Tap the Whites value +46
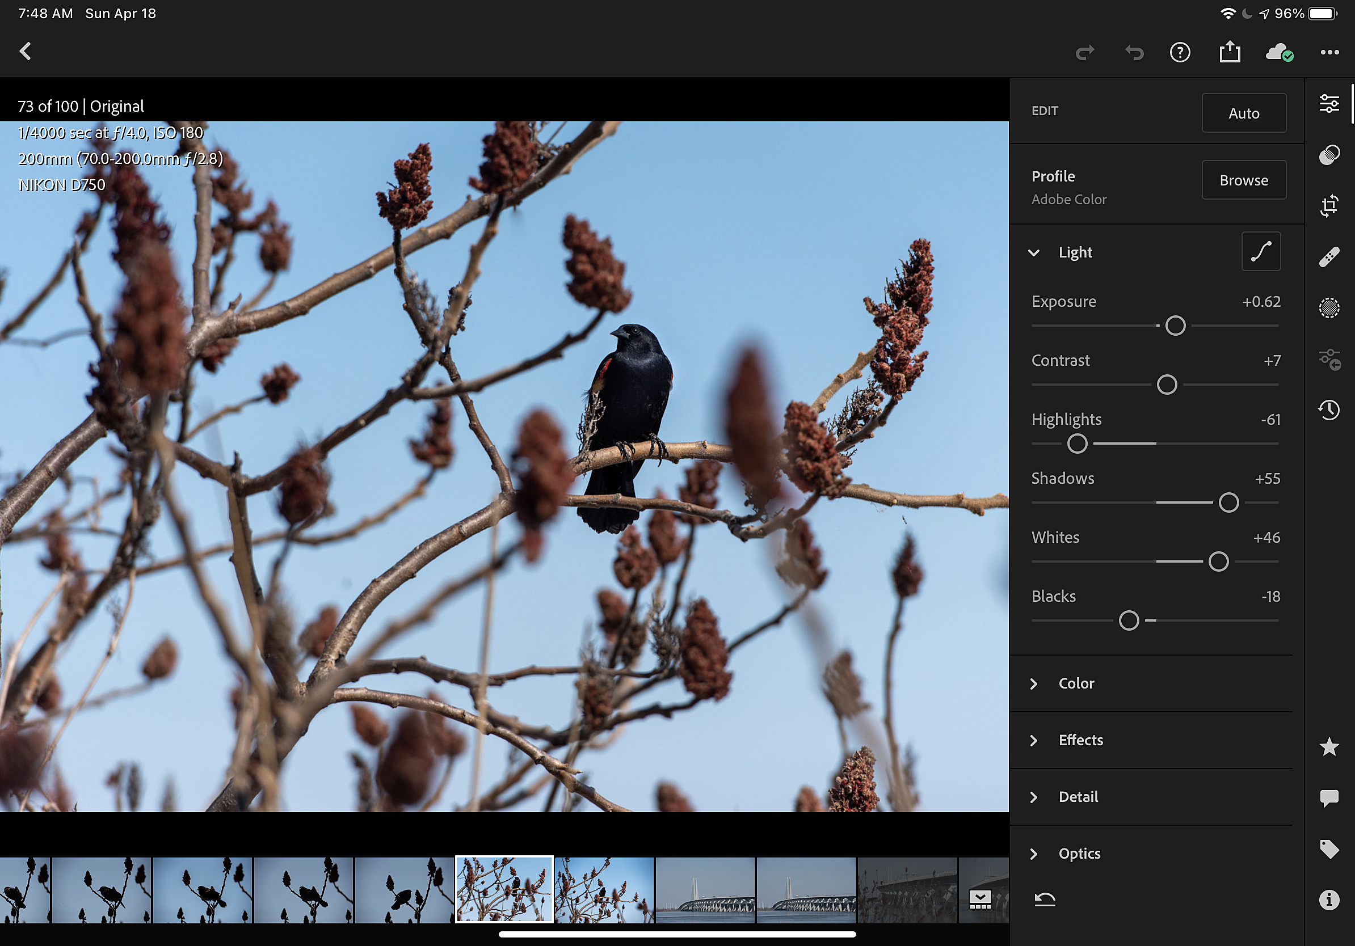This screenshot has width=1355, height=946. click(x=1266, y=537)
